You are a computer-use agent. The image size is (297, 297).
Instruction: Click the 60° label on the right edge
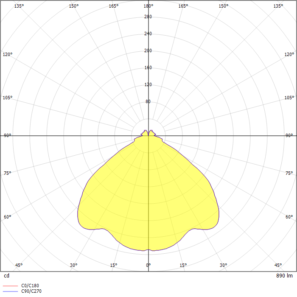pyautogui.click(x=289, y=217)
